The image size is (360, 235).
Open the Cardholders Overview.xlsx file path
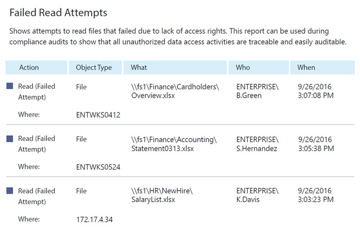click(175, 91)
